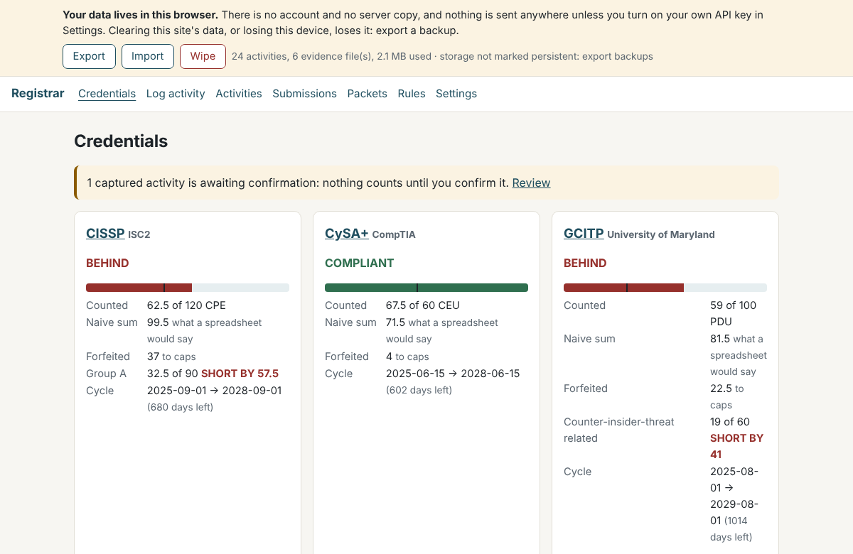Image resolution: width=853 pixels, height=554 pixels.
Task: Click the CISSP BEHIND status label
Action: pyautogui.click(x=107, y=263)
